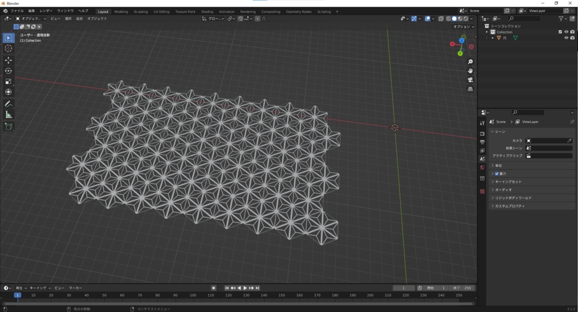Open the Collection properties tab
The height and width of the screenshot is (312, 578).
(x=482, y=179)
